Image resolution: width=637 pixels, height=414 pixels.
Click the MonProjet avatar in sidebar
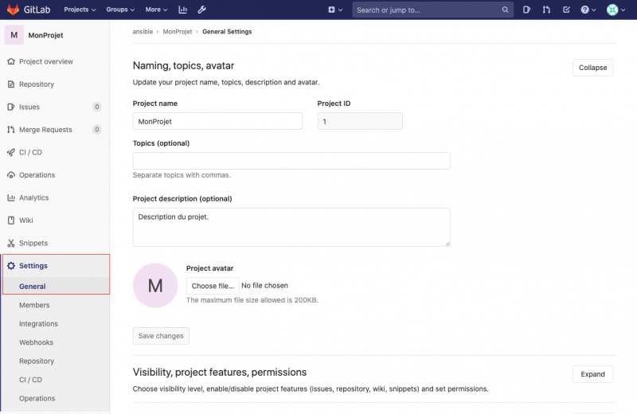pyautogui.click(x=14, y=35)
